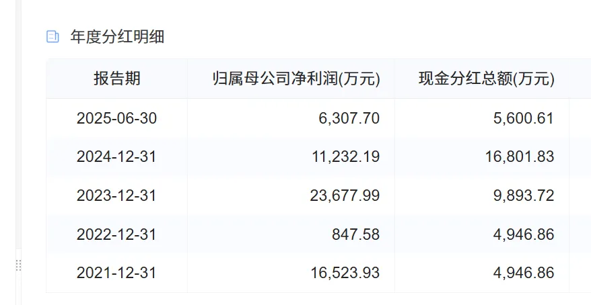Screen dimensions: 591x305
Task: Click the document icon beside 年度分红明细
Action: 53,37
